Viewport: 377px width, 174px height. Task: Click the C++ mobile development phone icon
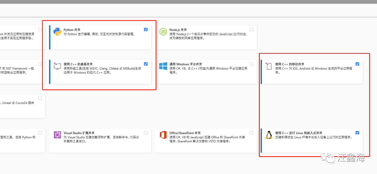point(269,66)
